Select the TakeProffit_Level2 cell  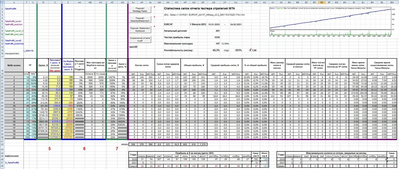coord(14,40)
